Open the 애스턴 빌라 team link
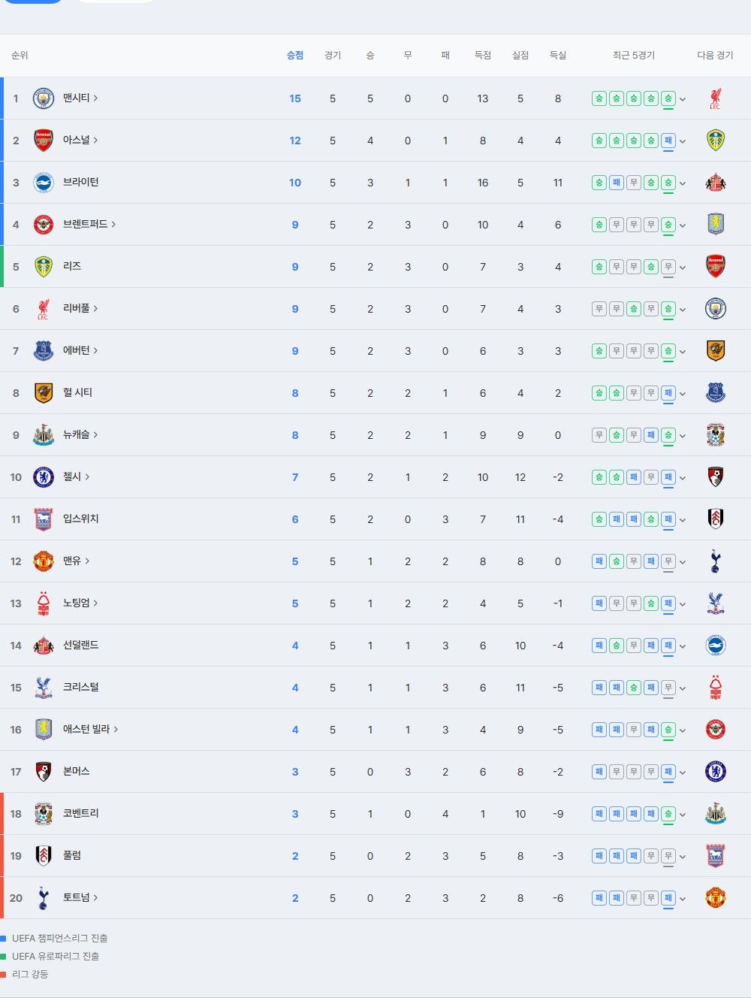Viewport: 751px width, 998px height. pyautogui.click(x=91, y=730)
